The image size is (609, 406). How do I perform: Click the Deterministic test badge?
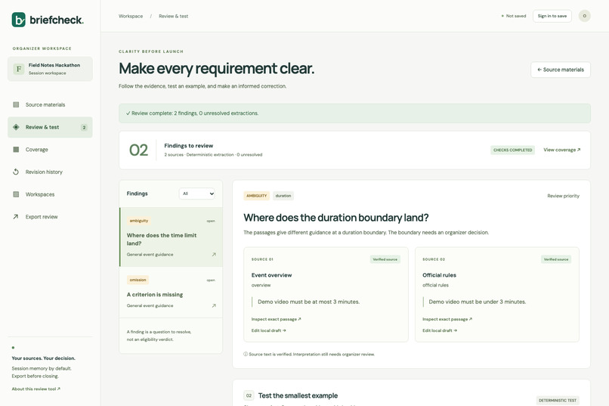[558, 400]
